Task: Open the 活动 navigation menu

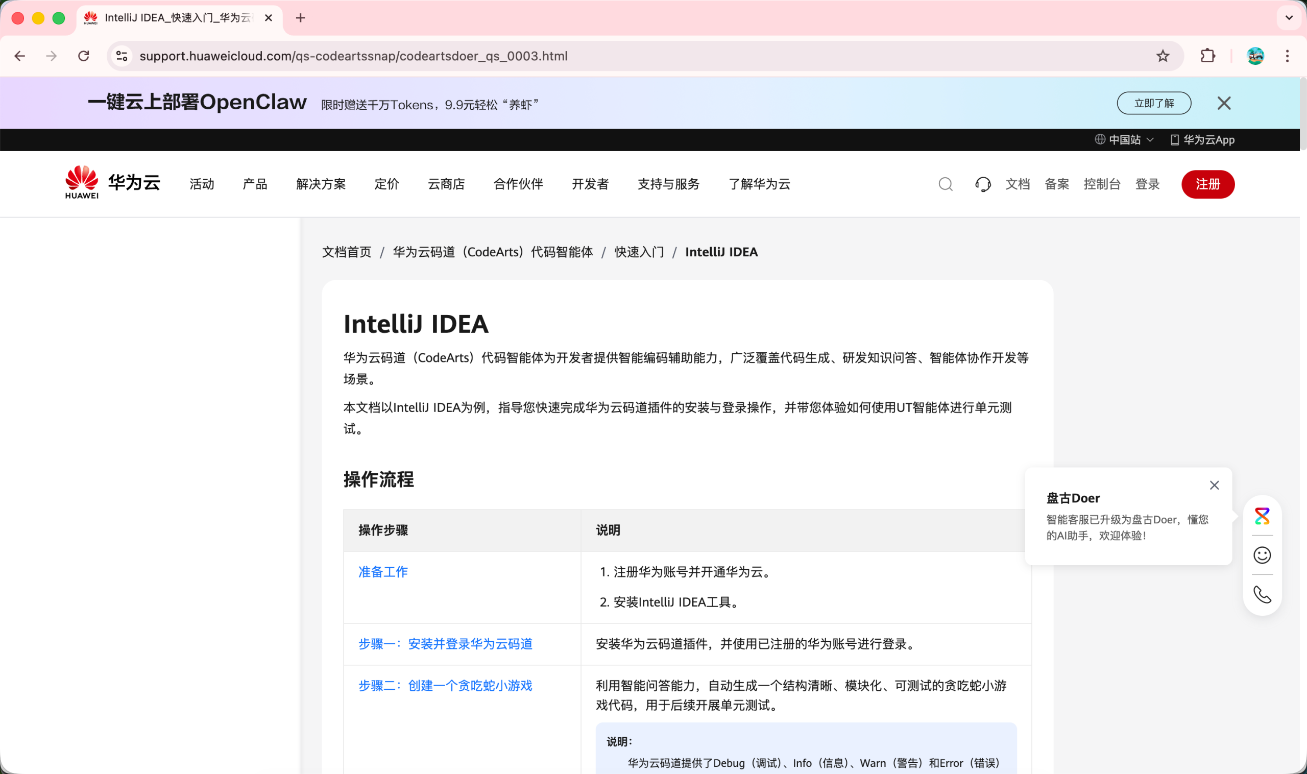Action: pos(202,184)
